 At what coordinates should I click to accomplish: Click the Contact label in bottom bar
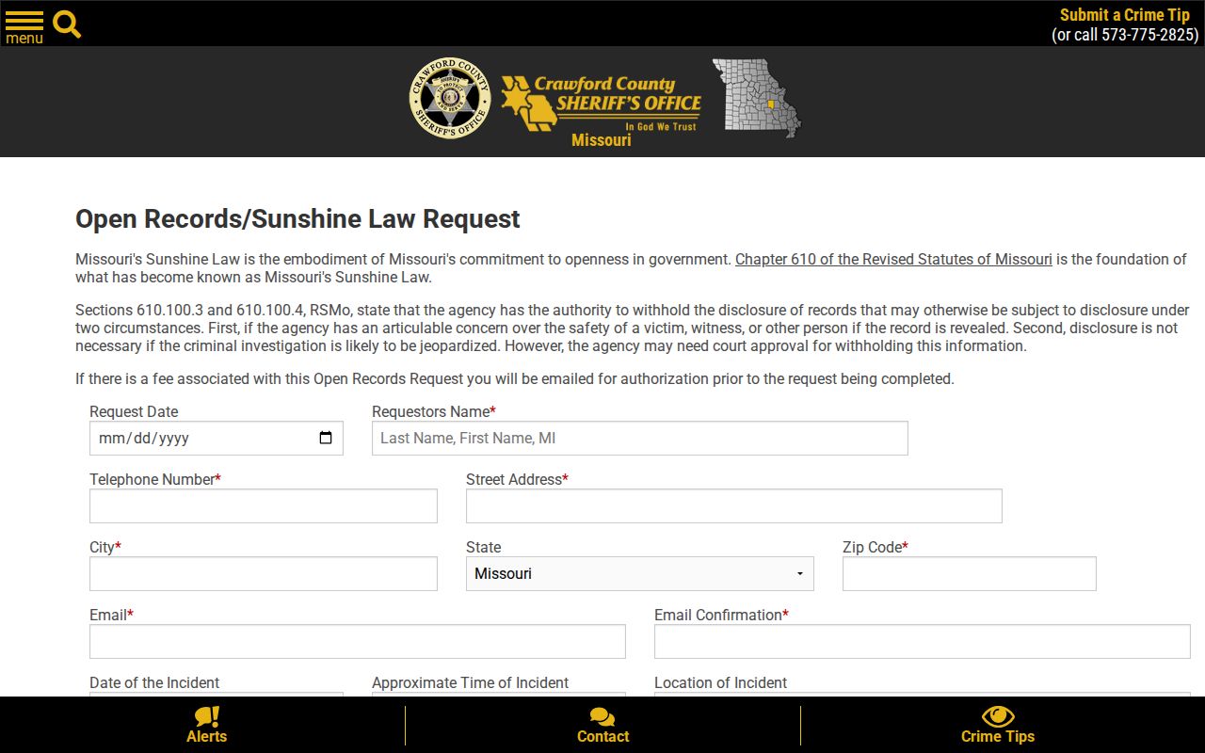[602, 736]
